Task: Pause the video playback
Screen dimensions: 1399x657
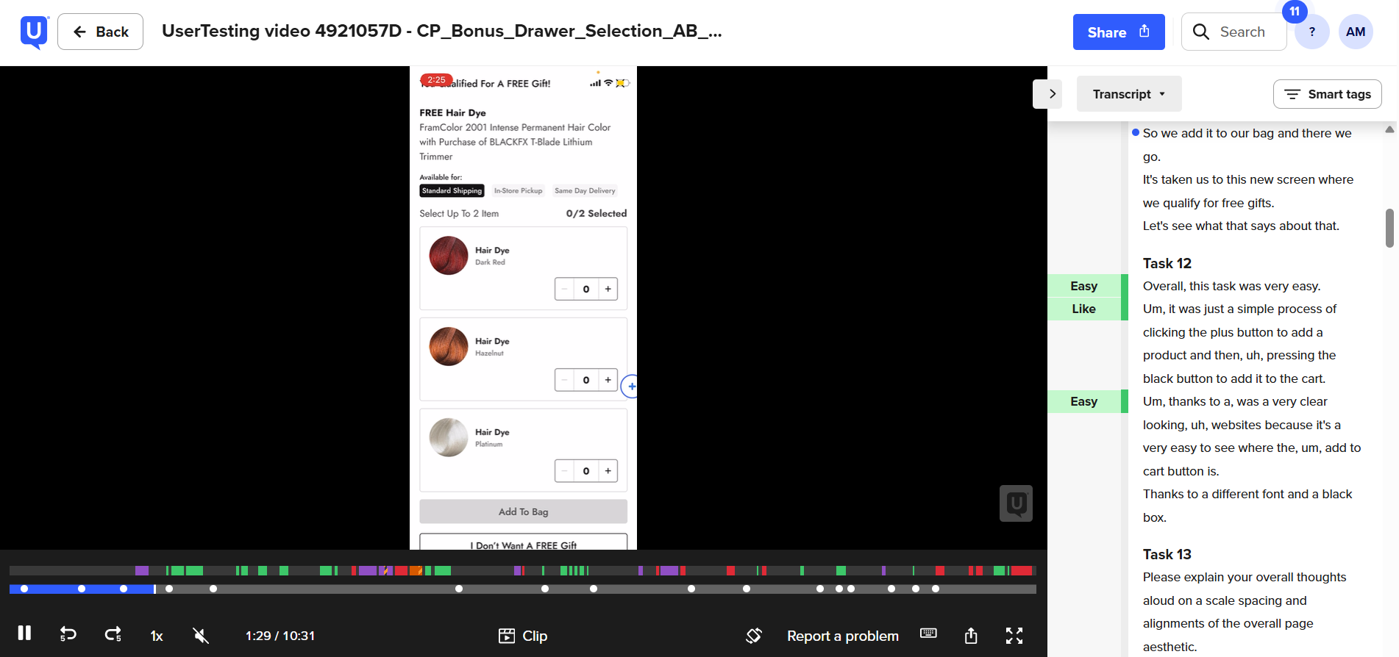Action: 24,633
